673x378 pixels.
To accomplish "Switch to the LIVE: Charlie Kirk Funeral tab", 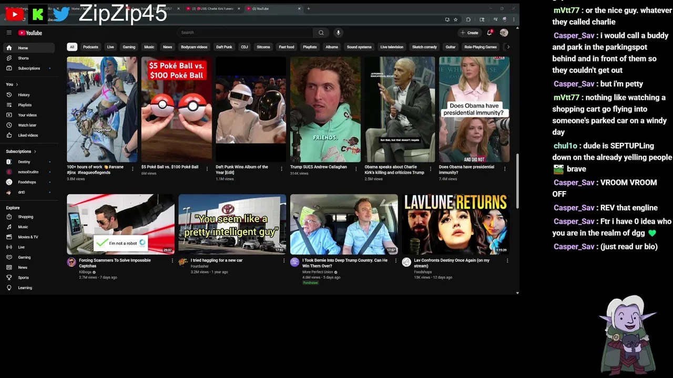I will coord(212,8).
